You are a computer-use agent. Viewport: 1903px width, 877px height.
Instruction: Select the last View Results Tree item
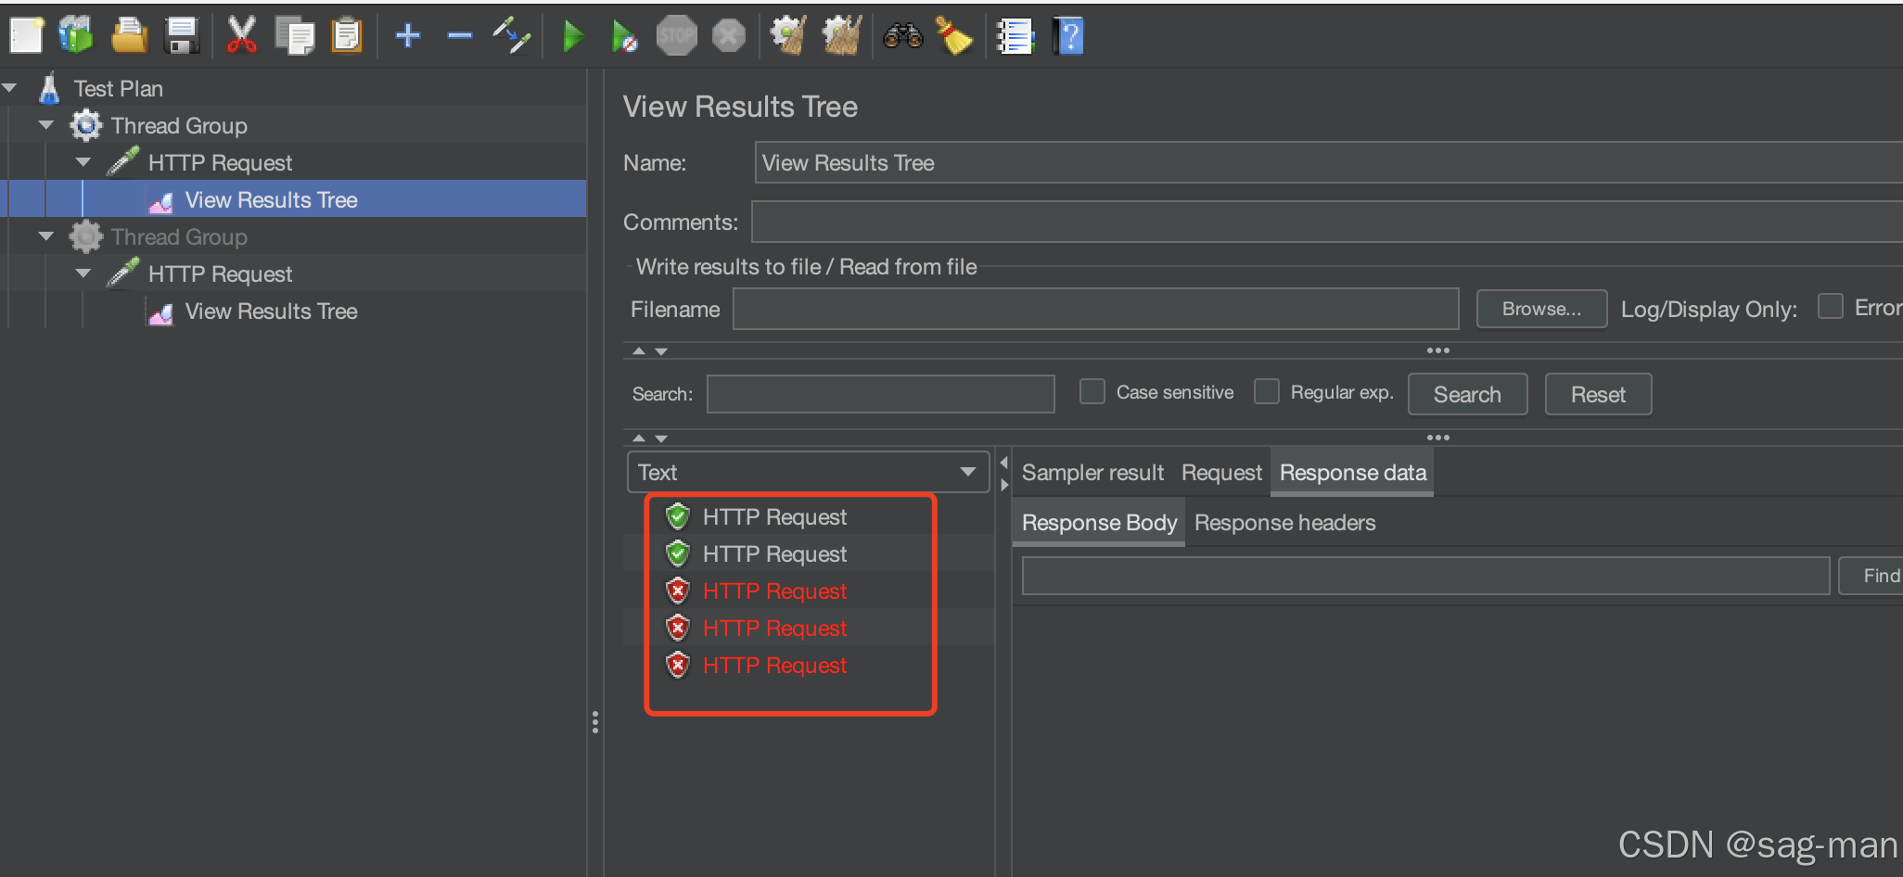(x=271, y=311)
